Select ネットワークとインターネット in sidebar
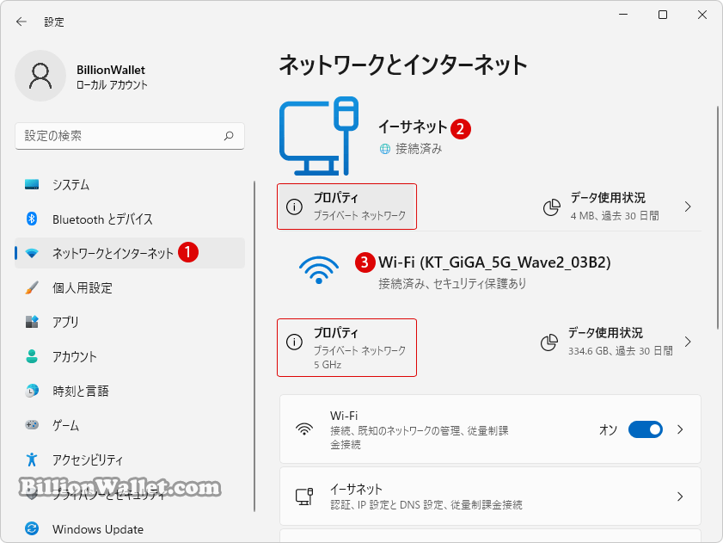Viewport: 723px width, 543px height. (130, 253)
